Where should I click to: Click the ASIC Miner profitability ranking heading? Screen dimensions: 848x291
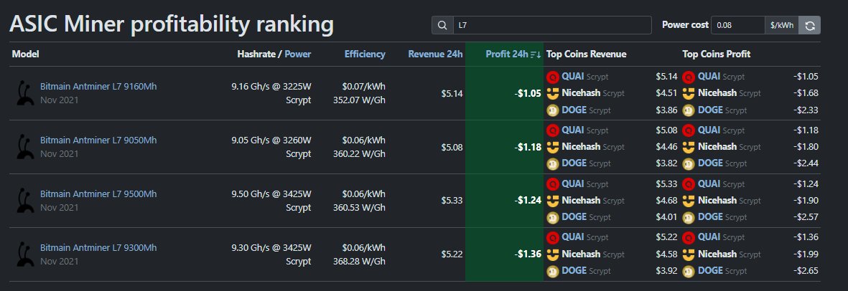[172, 25]
